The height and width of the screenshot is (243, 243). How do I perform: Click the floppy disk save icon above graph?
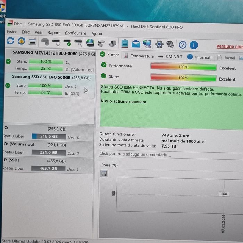click(104, 174)
